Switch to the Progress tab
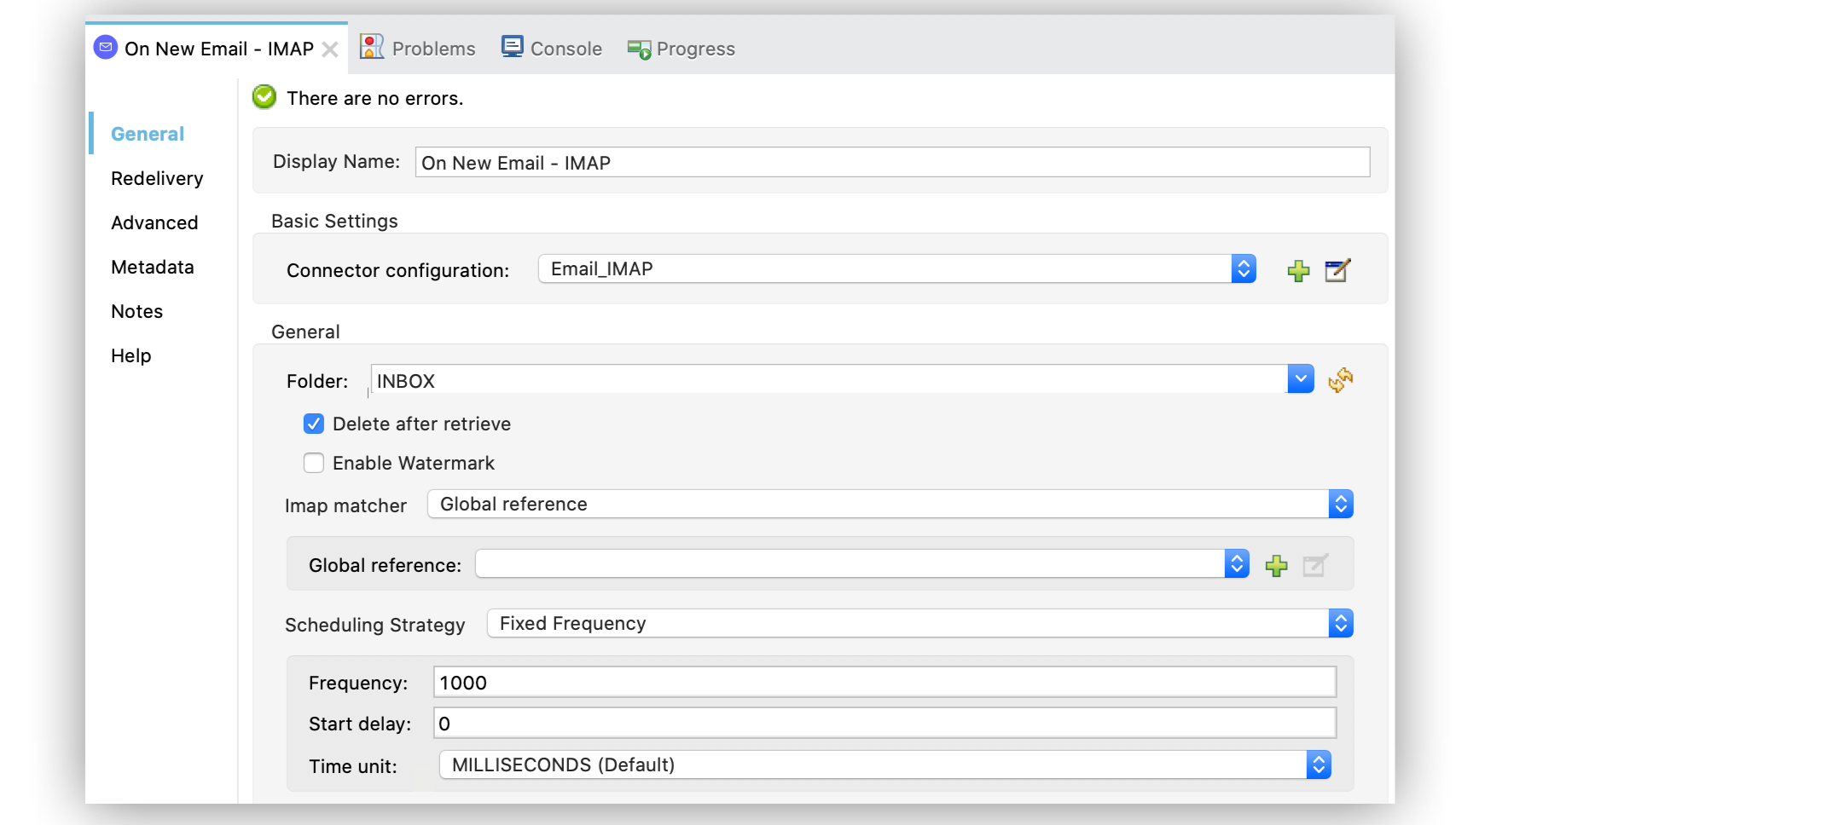This screenshot has width=1827, height=825. (681, 48)
